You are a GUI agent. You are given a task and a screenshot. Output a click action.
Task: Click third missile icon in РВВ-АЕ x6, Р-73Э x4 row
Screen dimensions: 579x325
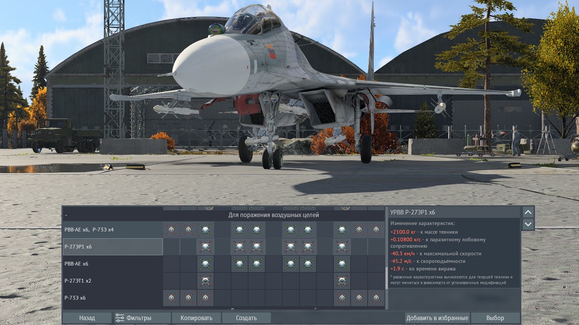205,230
